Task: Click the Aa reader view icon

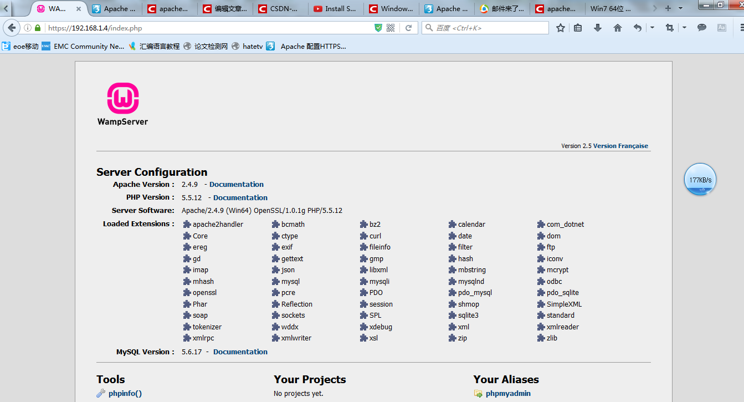Action: (722, 27)
